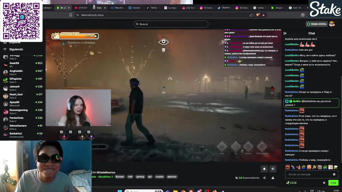Switch to the Ziimple tab
This screenshot has width=342, height=192.
click(277, 8)
